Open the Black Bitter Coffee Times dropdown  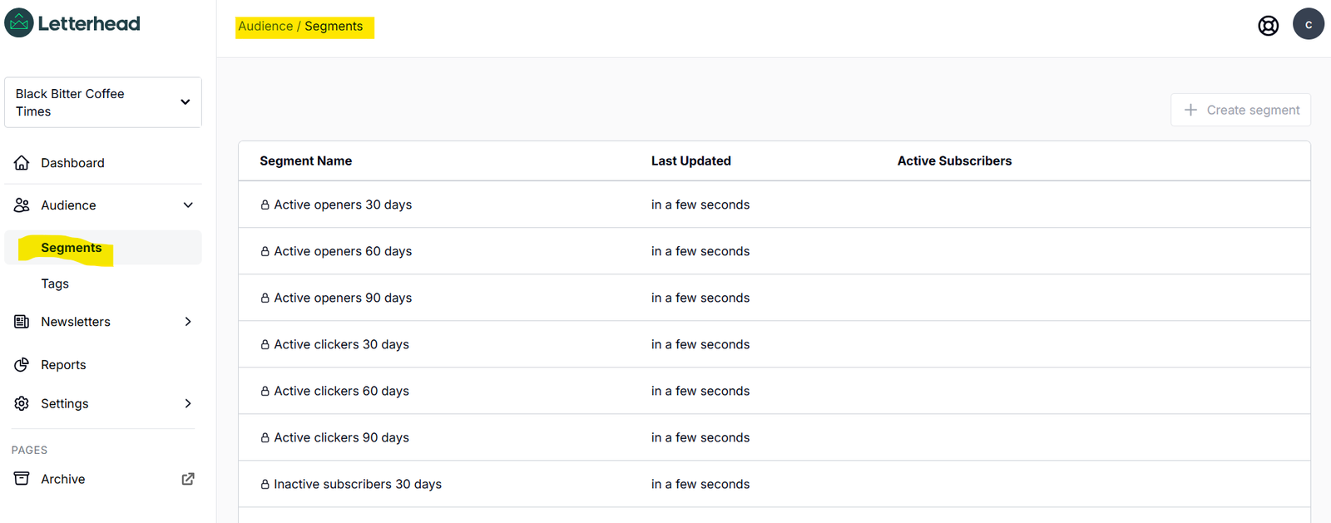point(103,102)
